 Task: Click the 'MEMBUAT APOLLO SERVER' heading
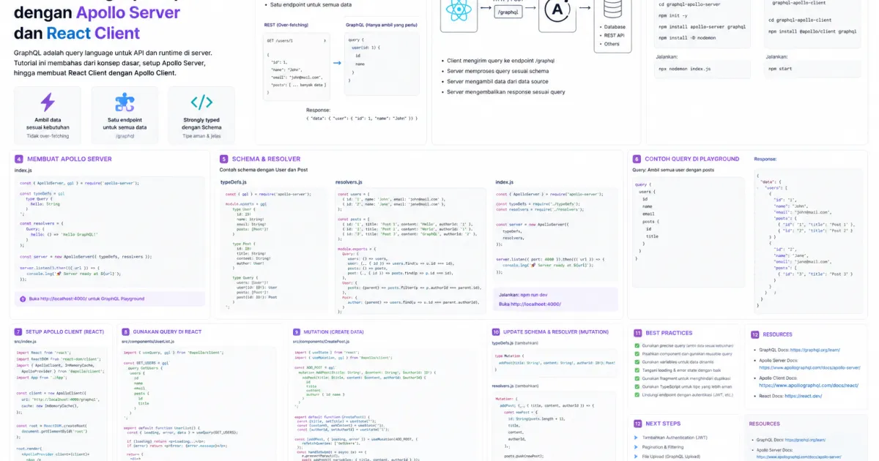[70, 159]
